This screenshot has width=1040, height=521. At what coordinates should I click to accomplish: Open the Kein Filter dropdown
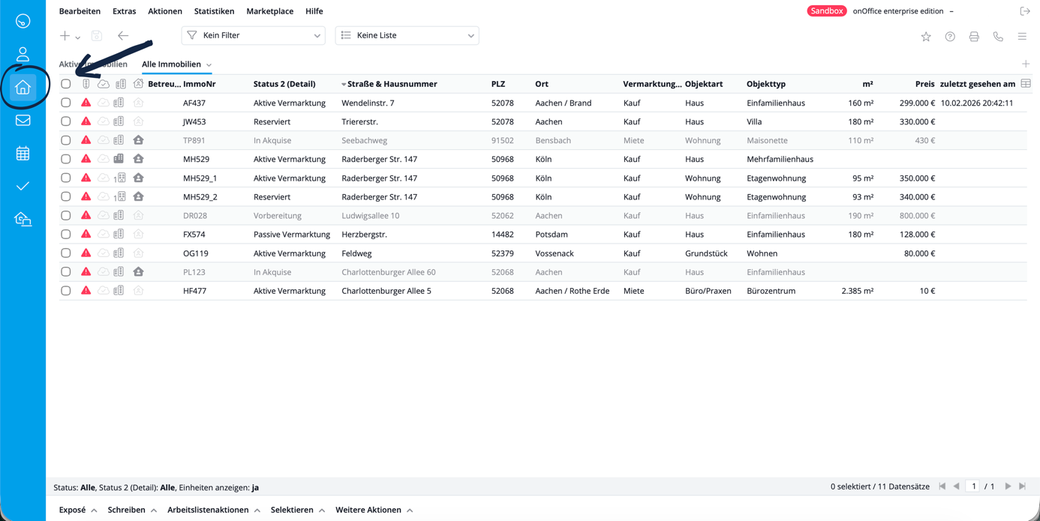[x=253, y=35]
